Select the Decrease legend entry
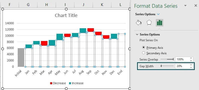Viewport: 199px width, 90px height. (58, 83)
